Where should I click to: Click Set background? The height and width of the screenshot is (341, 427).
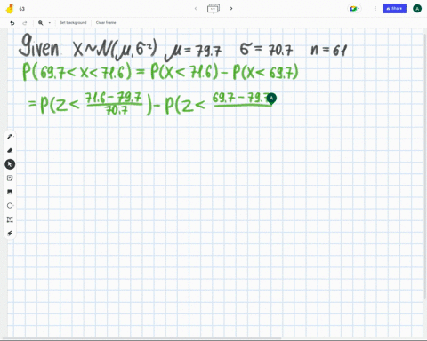click(73, 23)
